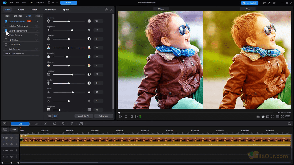Toggle visibility eye on video track 1
Screen dimensions: 294x165
coord(11,138)
